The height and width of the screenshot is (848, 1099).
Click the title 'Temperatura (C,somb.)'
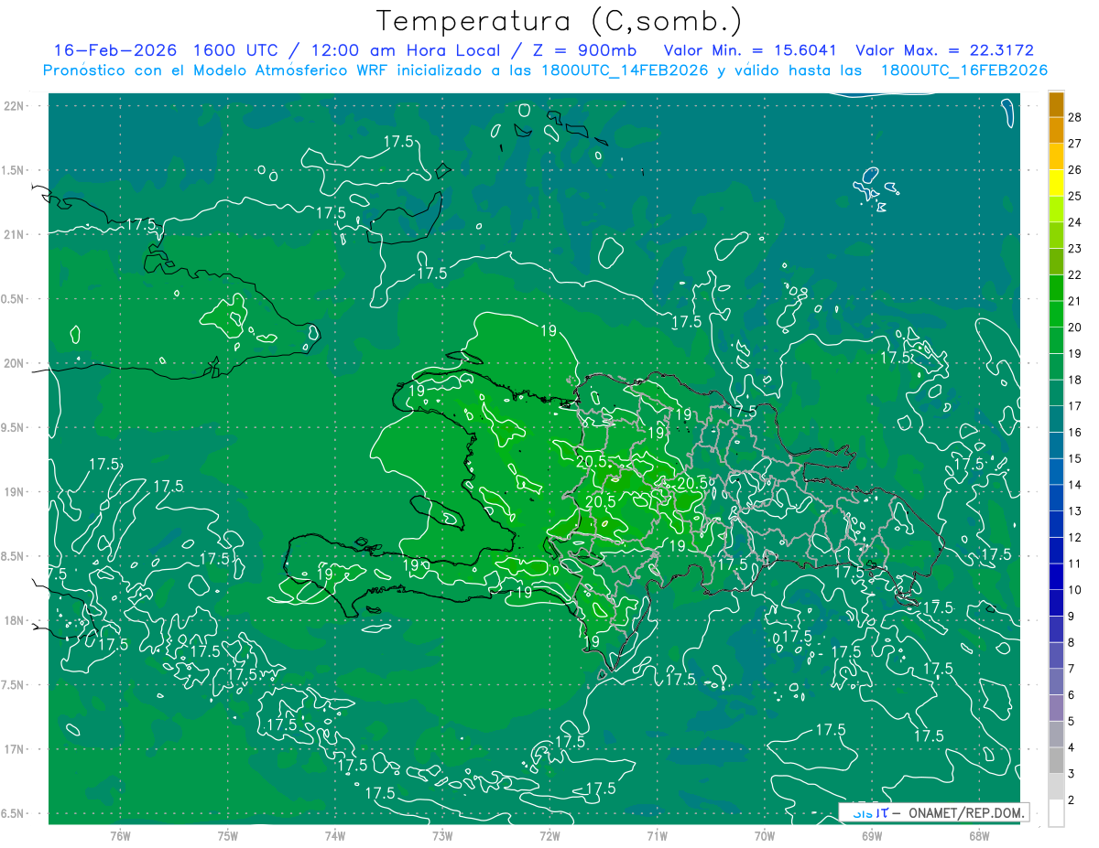tap(560, 22)
